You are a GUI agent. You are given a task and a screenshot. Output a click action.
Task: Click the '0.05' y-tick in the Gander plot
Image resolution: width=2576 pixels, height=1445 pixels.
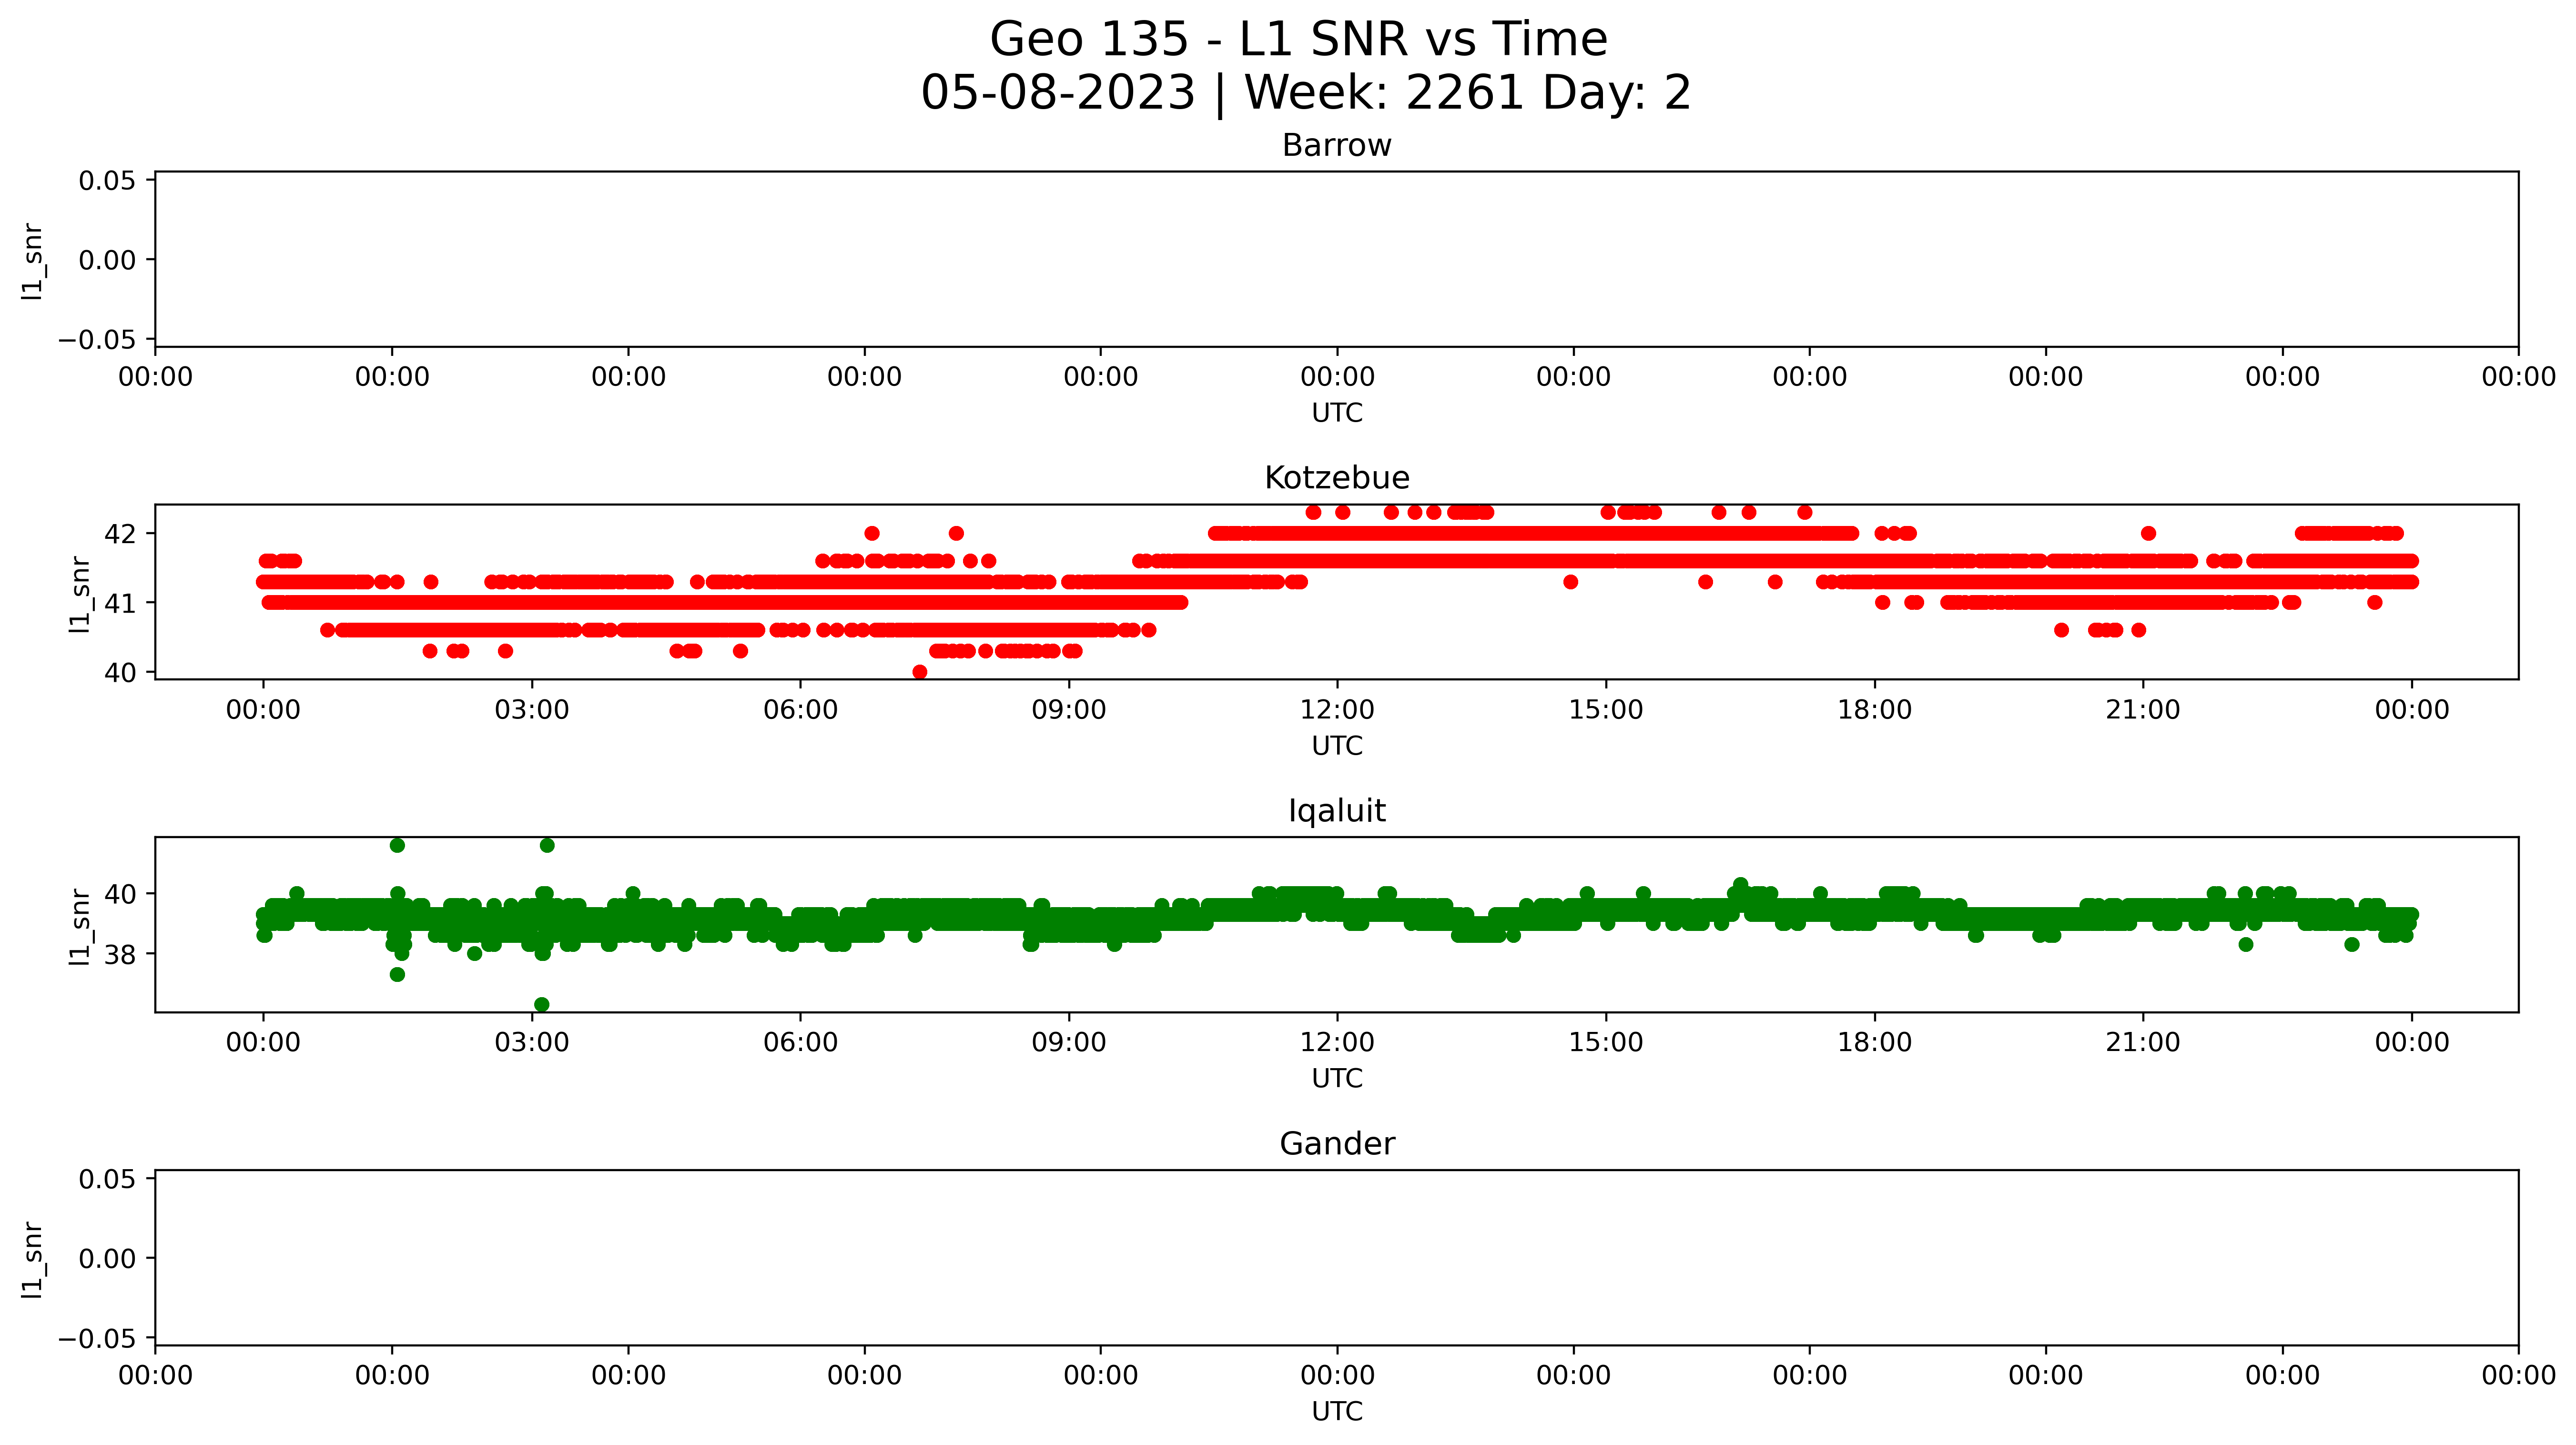click(107, 1179)
